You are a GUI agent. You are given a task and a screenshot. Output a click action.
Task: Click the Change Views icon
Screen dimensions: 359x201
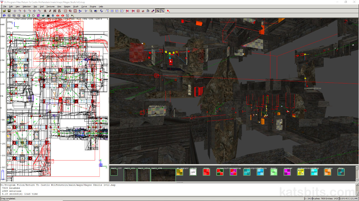[86, 11]
